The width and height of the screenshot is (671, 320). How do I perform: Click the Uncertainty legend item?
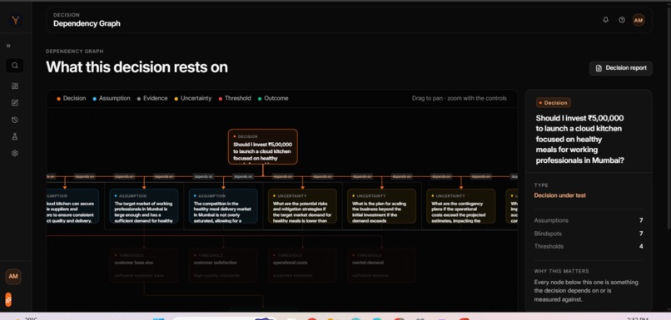tap(193, 98)
